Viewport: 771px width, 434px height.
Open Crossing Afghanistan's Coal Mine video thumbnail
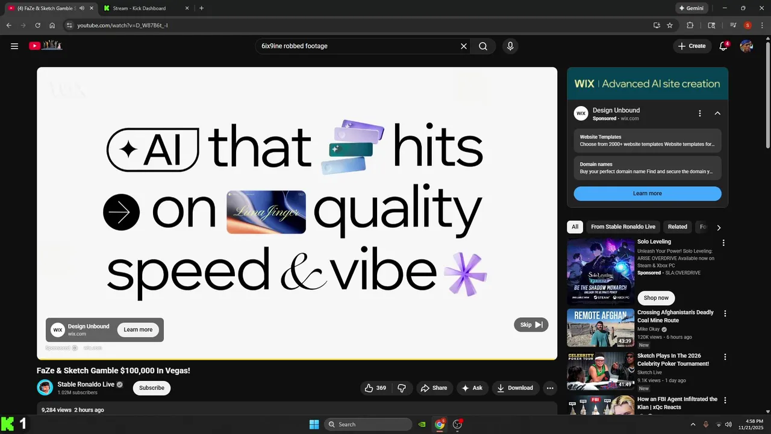tap(601, 328)
